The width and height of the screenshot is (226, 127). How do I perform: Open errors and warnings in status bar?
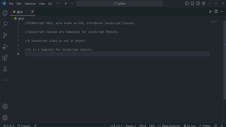coord(8,126)
